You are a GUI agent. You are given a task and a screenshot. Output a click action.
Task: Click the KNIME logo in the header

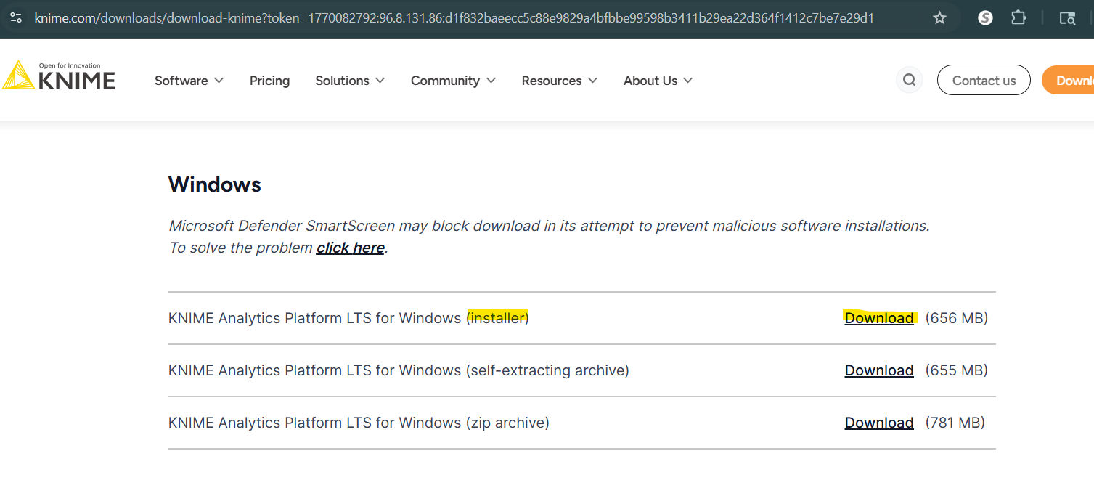point(58,76)
